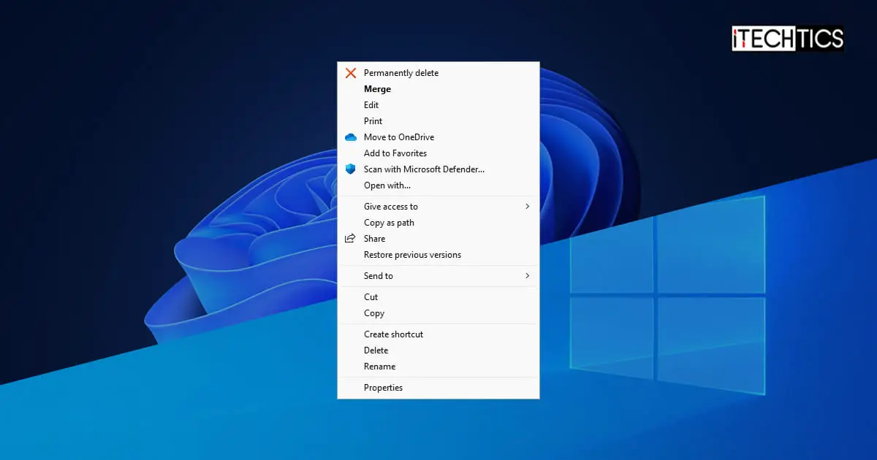Expand the Give access to submenu arrow

[x=527, y=207]
